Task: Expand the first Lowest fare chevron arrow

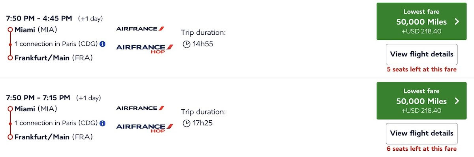Action: coord(457,22)
